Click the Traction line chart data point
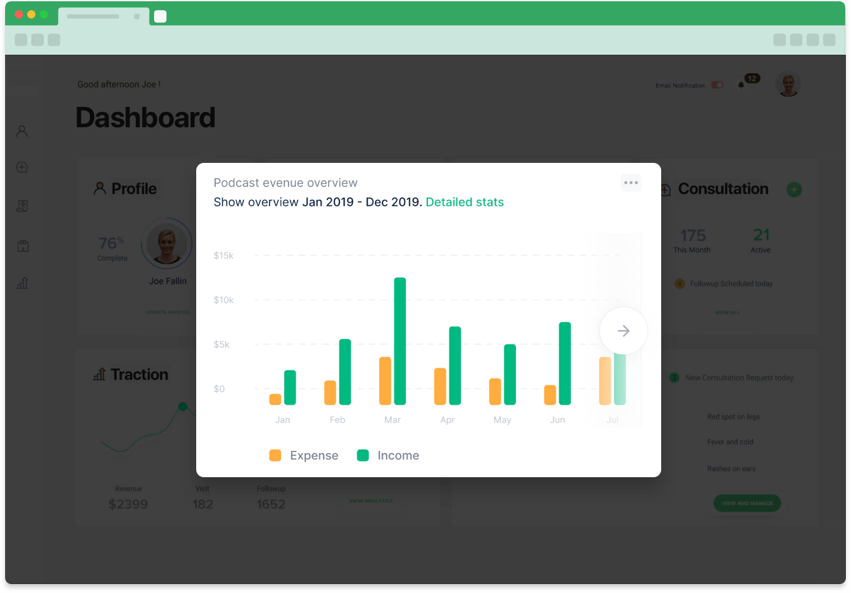Screen dimensions: 851x593 [183, 407]
